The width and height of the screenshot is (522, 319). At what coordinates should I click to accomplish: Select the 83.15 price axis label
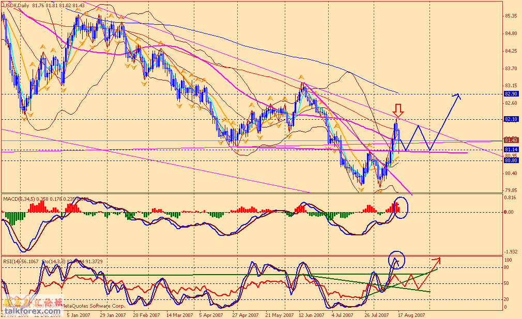(x=511, y=86)
